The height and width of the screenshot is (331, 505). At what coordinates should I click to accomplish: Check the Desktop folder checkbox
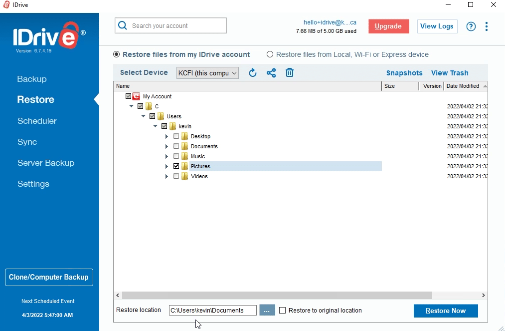tap(176, 136)
